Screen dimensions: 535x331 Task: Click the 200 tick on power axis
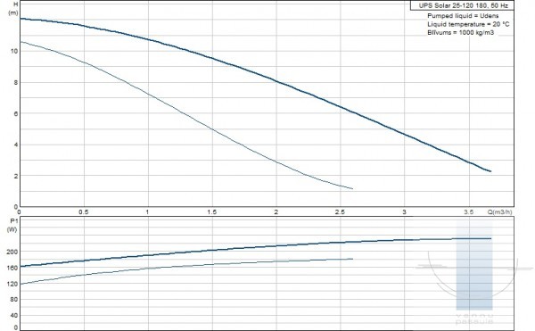click(12, 252)
